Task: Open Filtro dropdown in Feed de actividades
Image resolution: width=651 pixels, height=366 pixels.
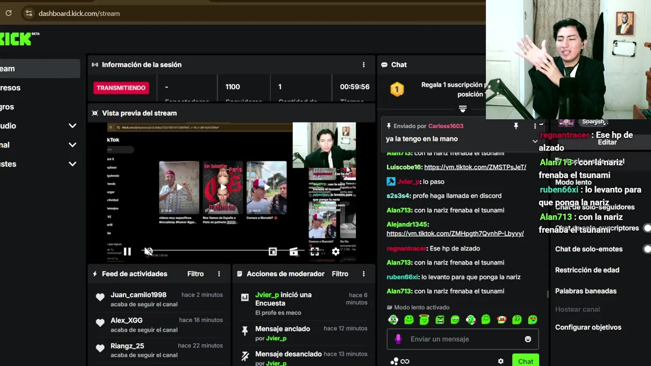Action: pyautogui.click(x=195, y=274)
